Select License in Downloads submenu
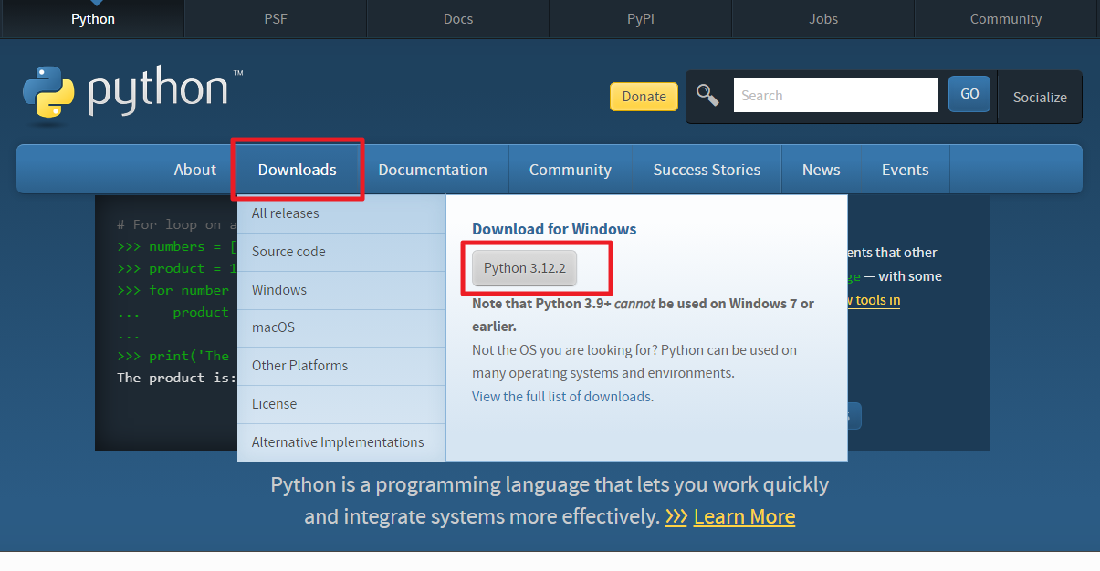The image size is (1100, 571). coord(341,404)
